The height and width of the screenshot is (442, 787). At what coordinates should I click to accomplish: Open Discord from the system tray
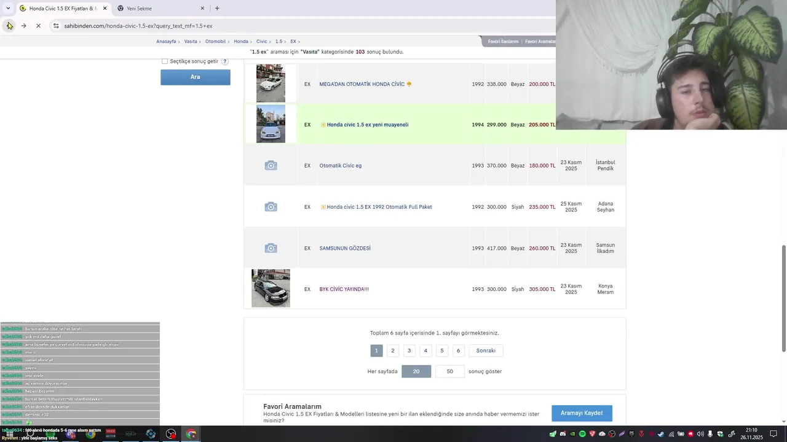tap(563, 434)
